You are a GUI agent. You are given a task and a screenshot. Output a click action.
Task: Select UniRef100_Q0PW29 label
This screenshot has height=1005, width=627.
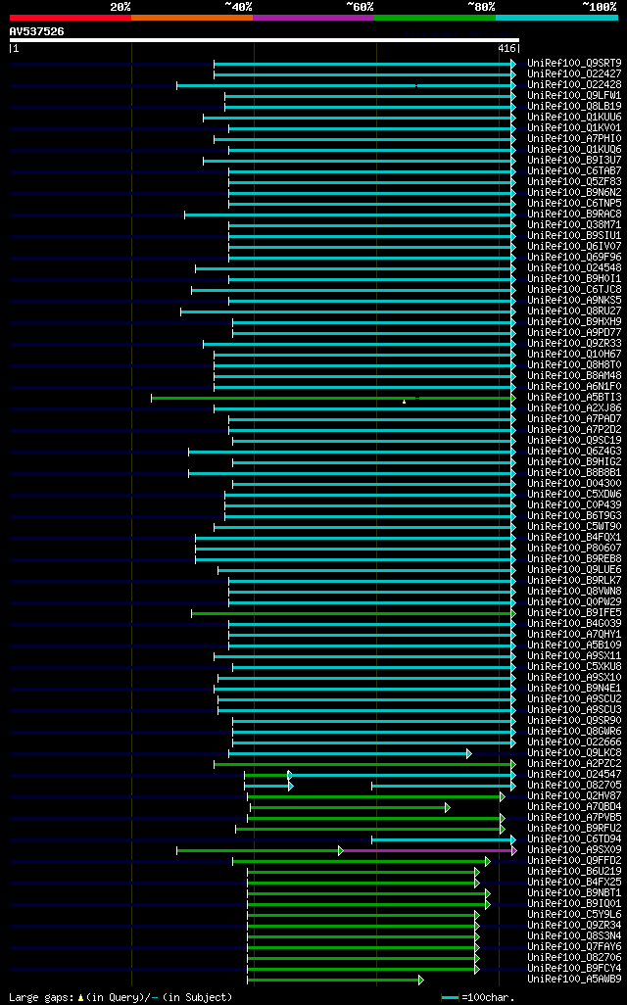point(574,601)
